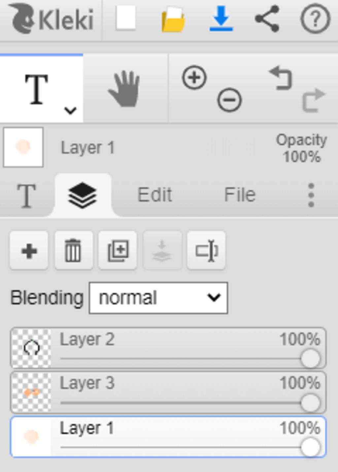The height and width of the screenshot is (472, 338).
Task: Click the share icon
Action: coord(267,18)
